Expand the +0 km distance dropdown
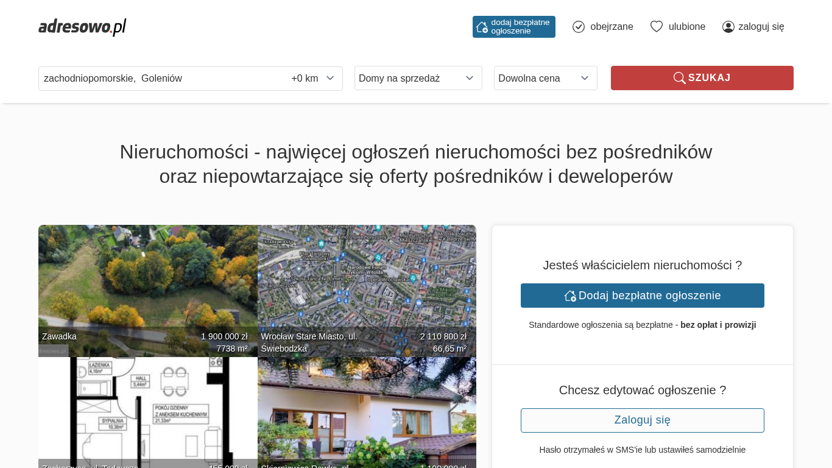Viewport: 832px width, 468px height. pyautogui.click(x=313, y=78)
